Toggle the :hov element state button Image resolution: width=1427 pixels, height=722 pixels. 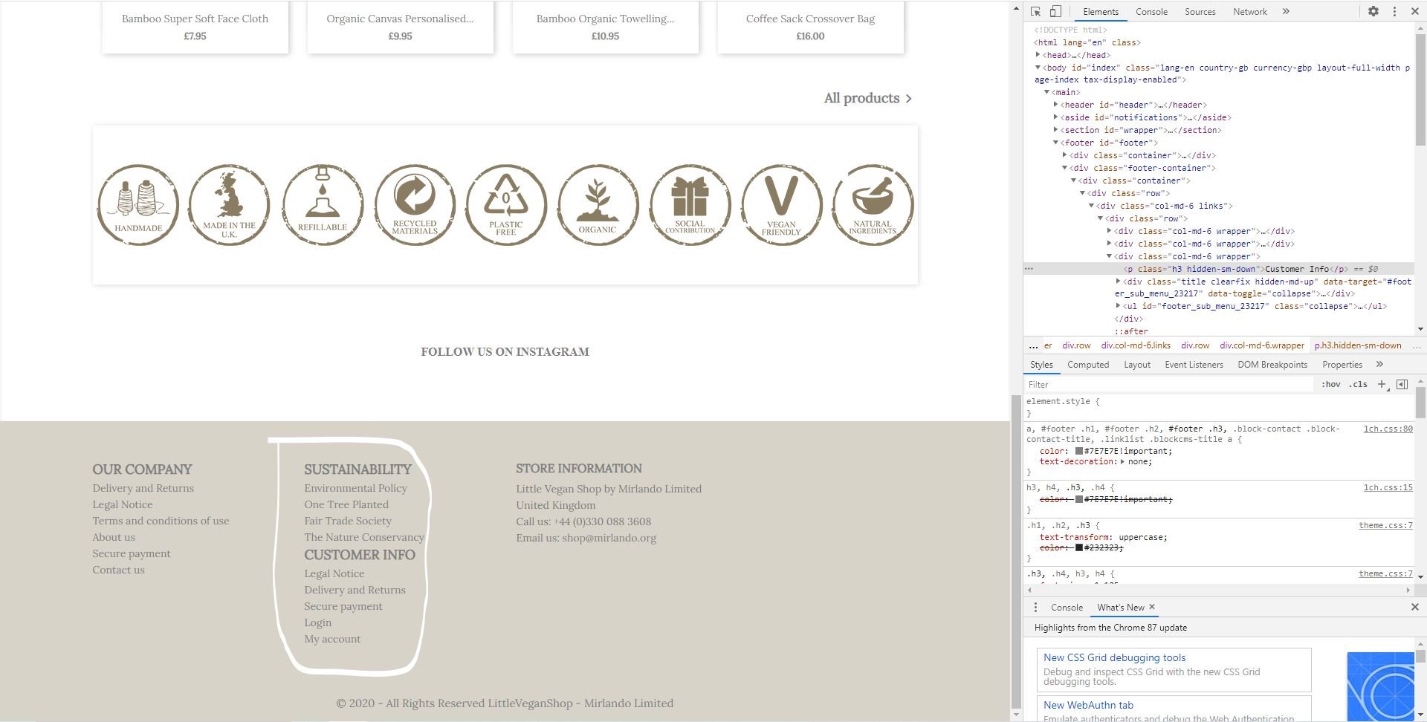coord(1331,385)
